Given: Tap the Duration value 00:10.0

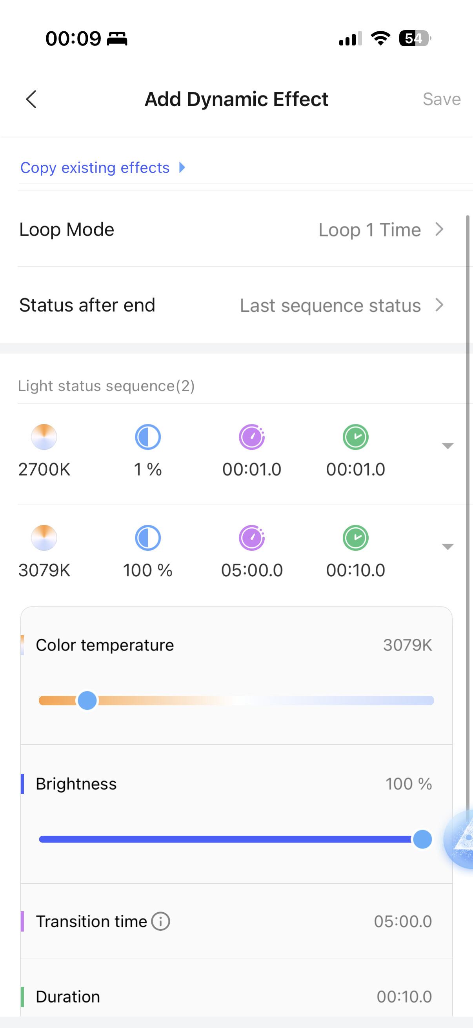Looking at the screenshot, I should tap(404, 997).
